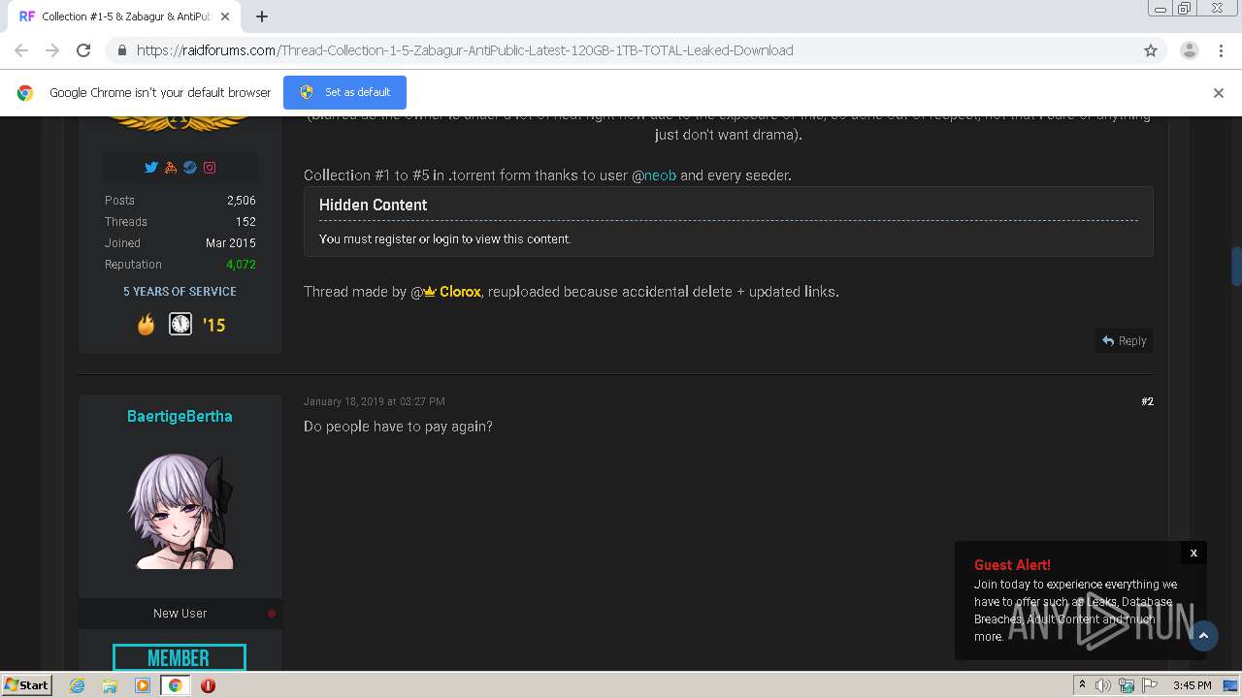1242x698 pixels.
Task: Open the media player taskbar icon
Action: point(143,685)
